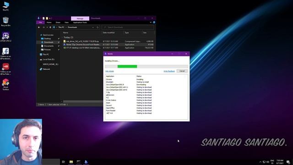Select Documents in navigation pane
Screen dimensions: 293x165
(x=49, y=46)
